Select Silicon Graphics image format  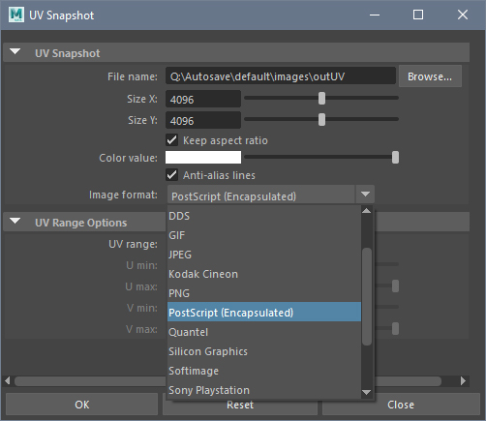click(x=264, y=351)
